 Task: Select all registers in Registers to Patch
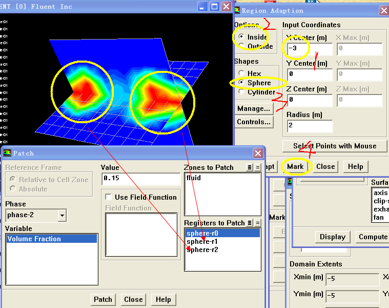coord(249,223)
